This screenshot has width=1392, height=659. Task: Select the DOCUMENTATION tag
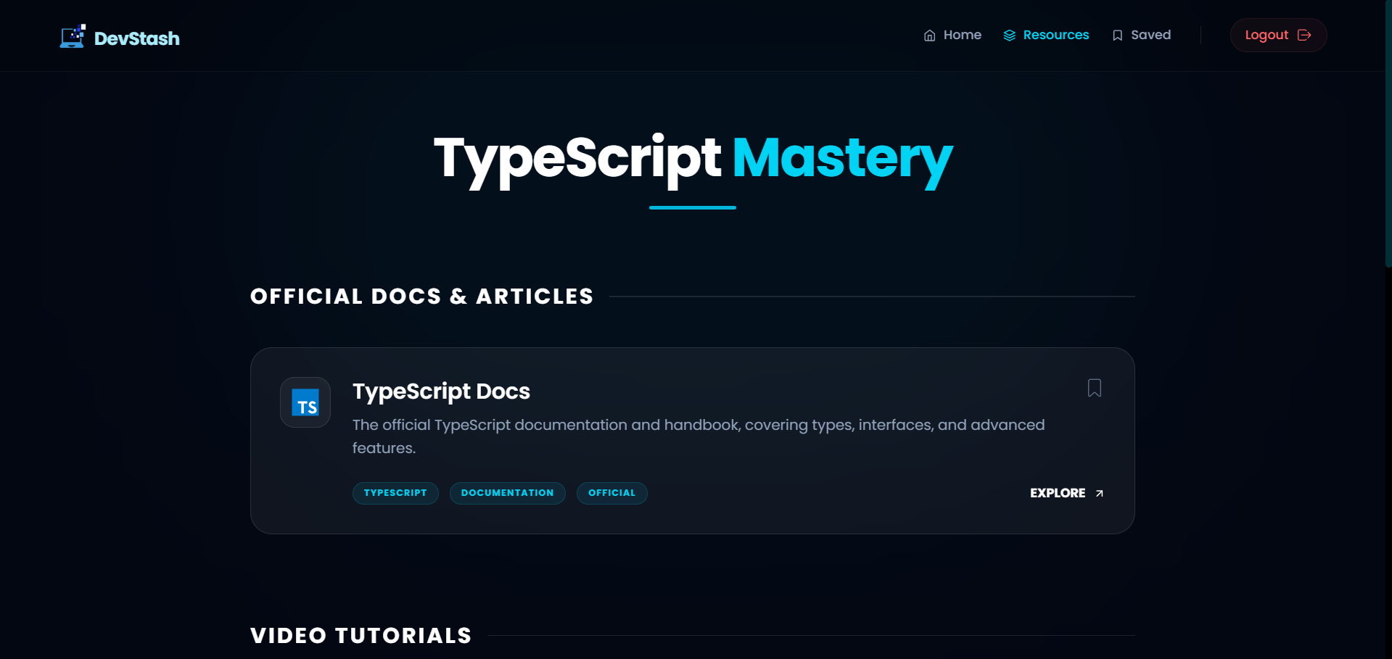click(x=507, y=493)
